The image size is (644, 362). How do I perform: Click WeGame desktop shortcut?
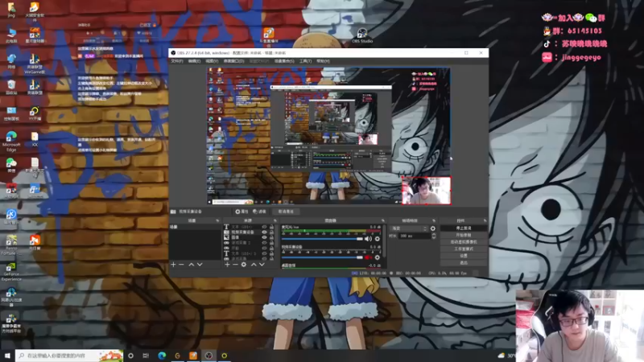coord(35,64)
